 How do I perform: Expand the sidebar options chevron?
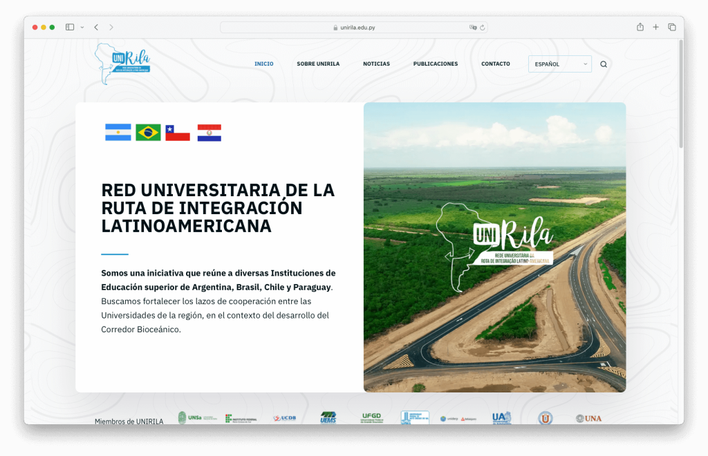pyautogui.click(x=82, y=27)
